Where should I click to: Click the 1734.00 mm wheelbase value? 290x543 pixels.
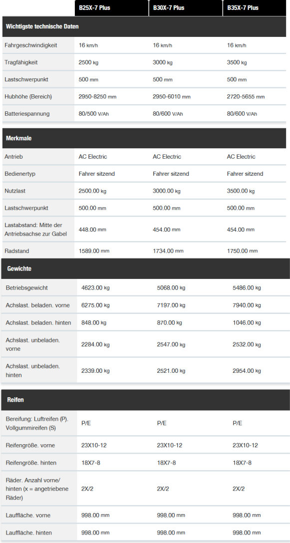(168, 251)
